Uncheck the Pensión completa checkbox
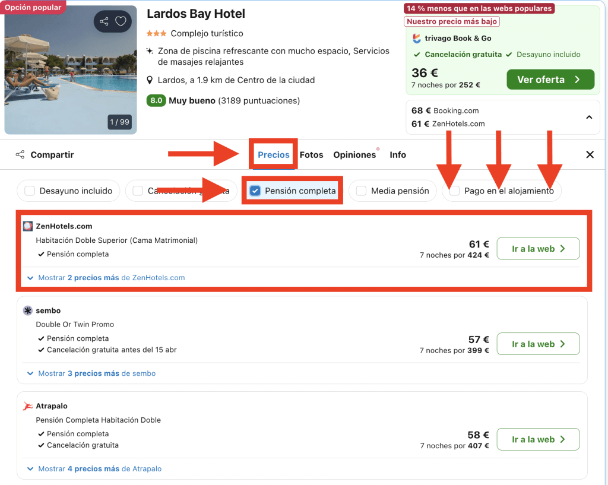 [255, 191]
